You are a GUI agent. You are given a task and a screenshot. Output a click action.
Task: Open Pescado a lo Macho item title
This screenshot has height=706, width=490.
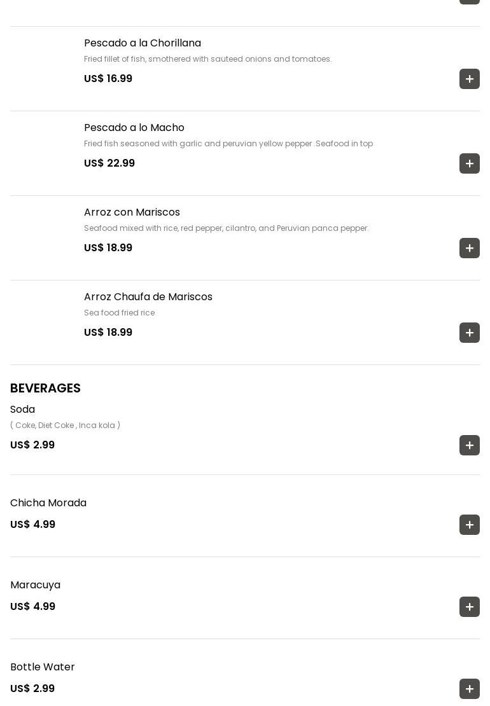tap(134, 128)
